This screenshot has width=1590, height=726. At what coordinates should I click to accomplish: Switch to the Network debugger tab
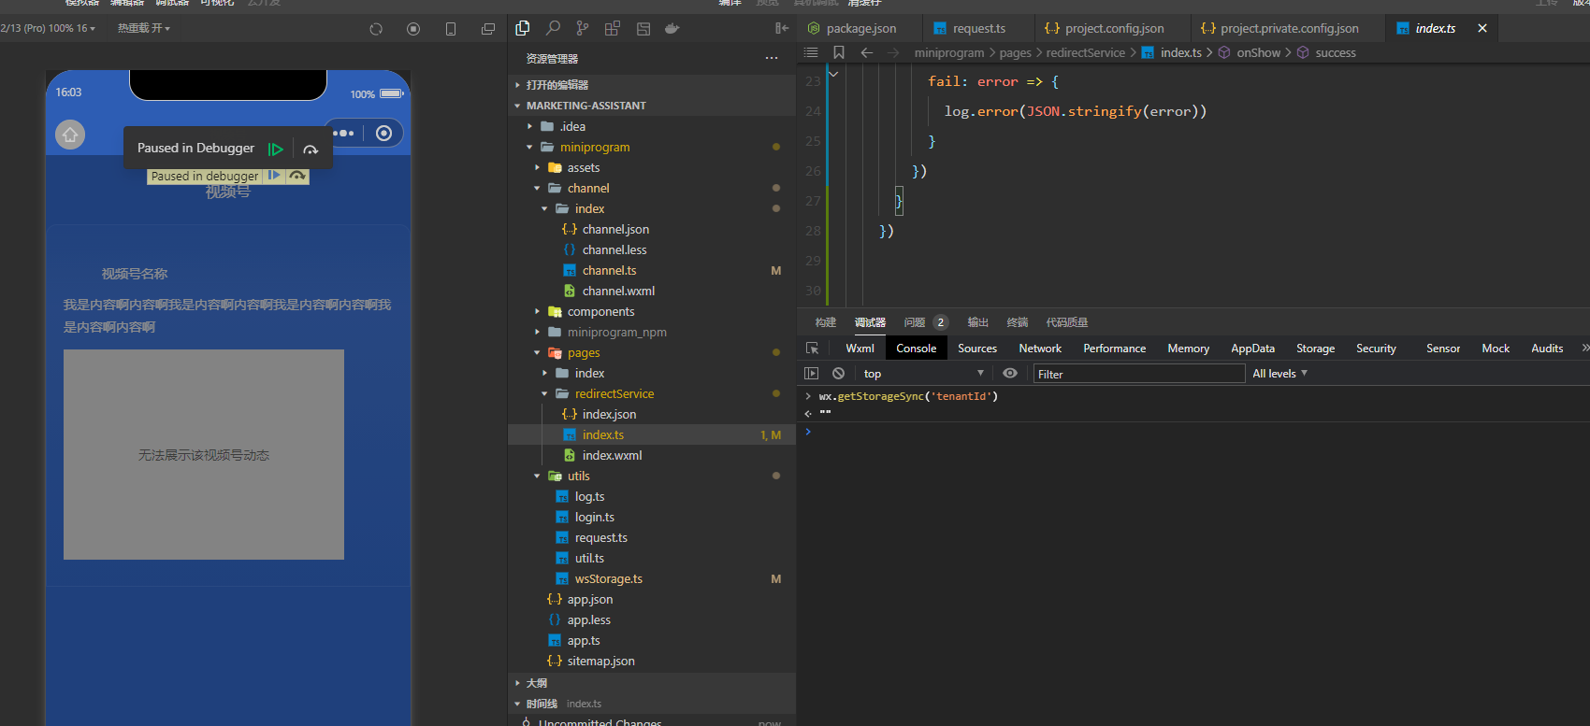(1040, 349)
